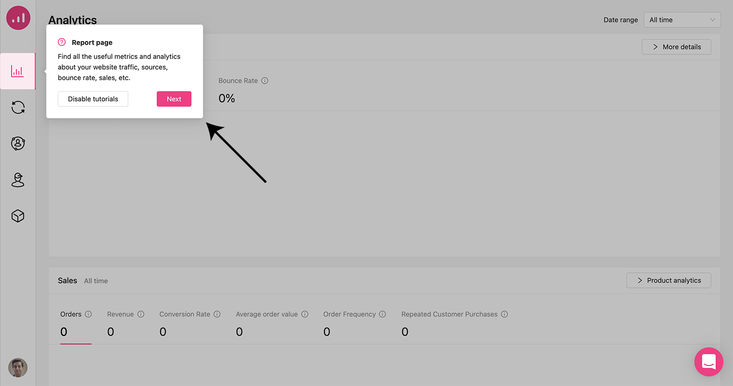
Task: Click the Revenue info icon
Action: 141,314
